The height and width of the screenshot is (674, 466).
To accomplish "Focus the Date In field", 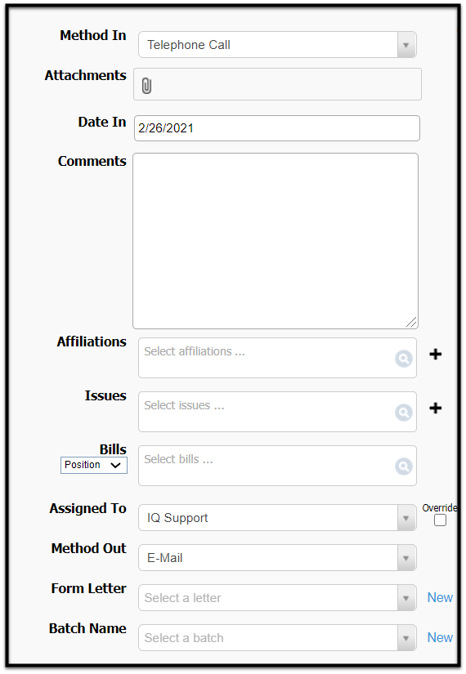I will [276, 128].
